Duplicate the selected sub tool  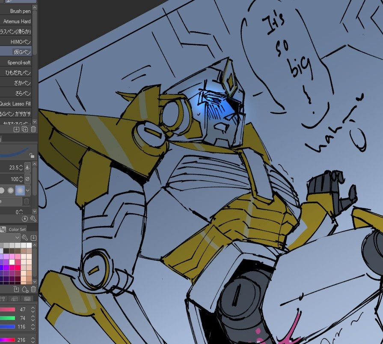click(x=25, y=129)
